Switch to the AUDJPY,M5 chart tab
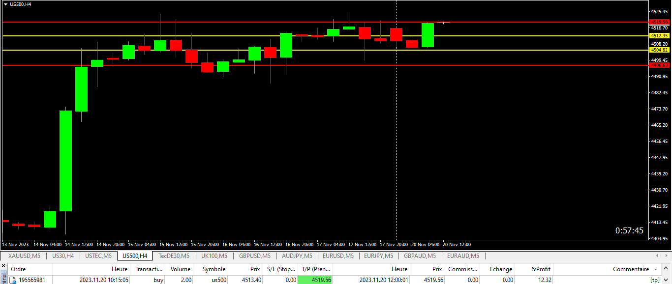Image resolution: width=672 pixels, height=284 pixels. (x=297, y=256)
